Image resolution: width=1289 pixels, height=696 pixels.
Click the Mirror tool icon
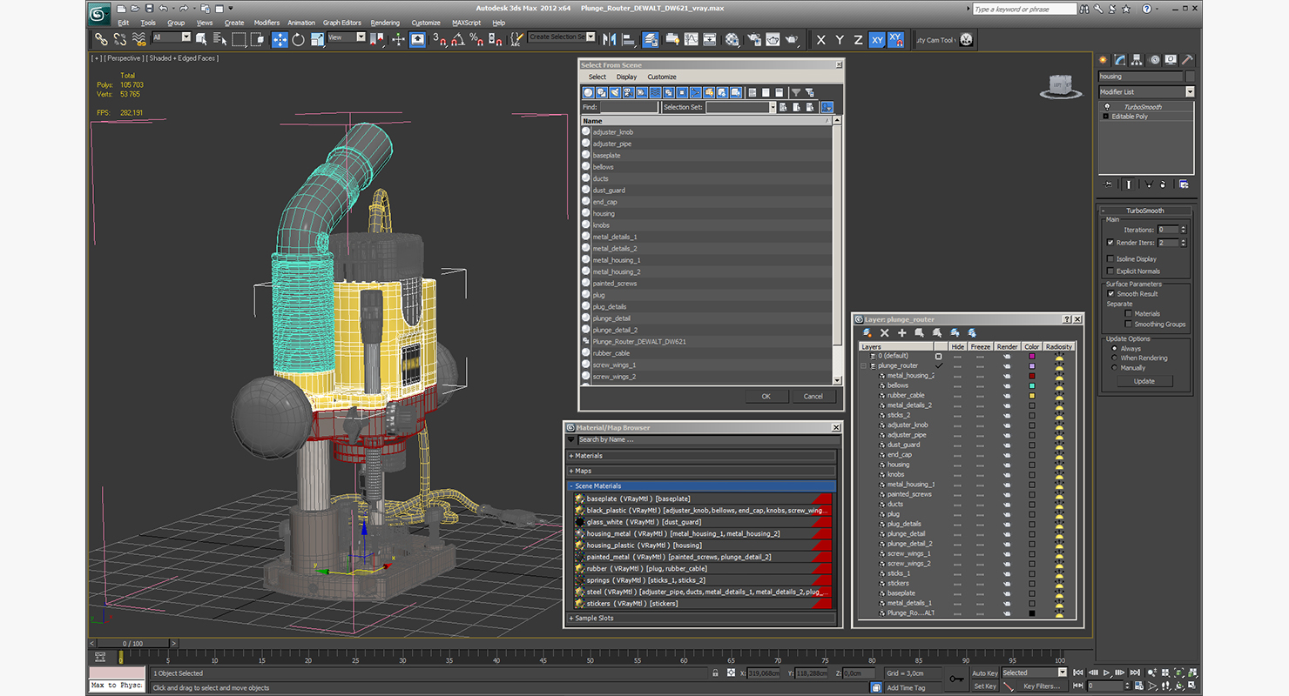(609, 39)
